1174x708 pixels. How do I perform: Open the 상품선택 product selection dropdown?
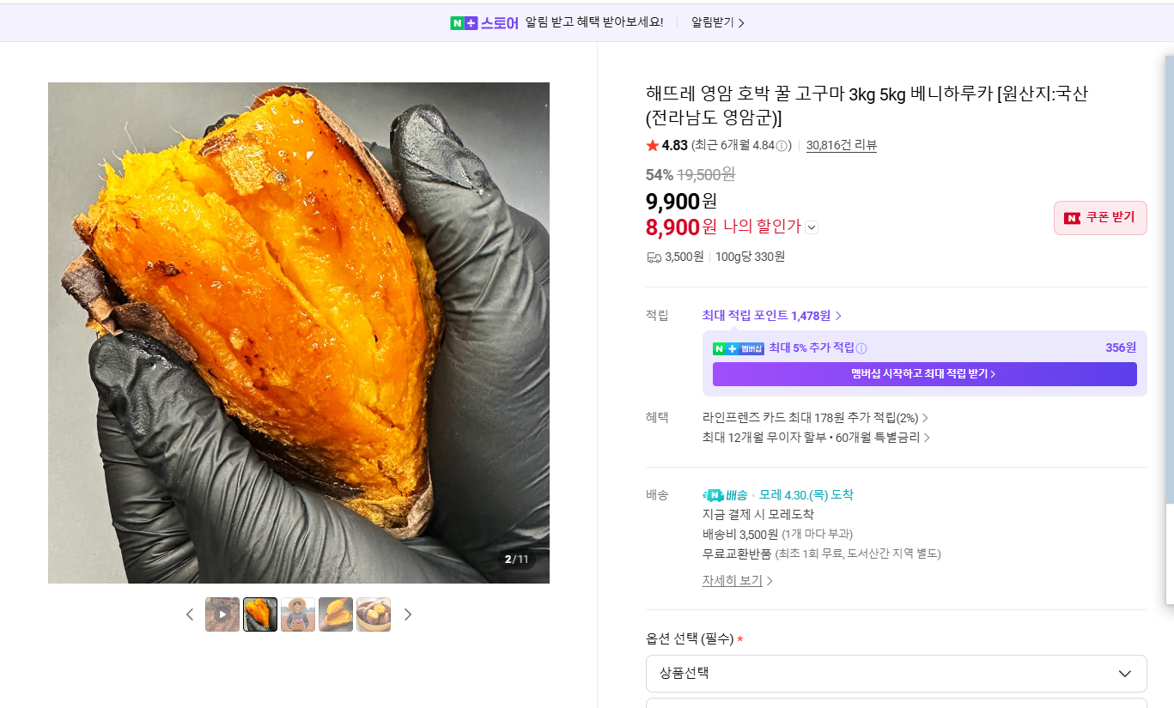coord(896,674)
